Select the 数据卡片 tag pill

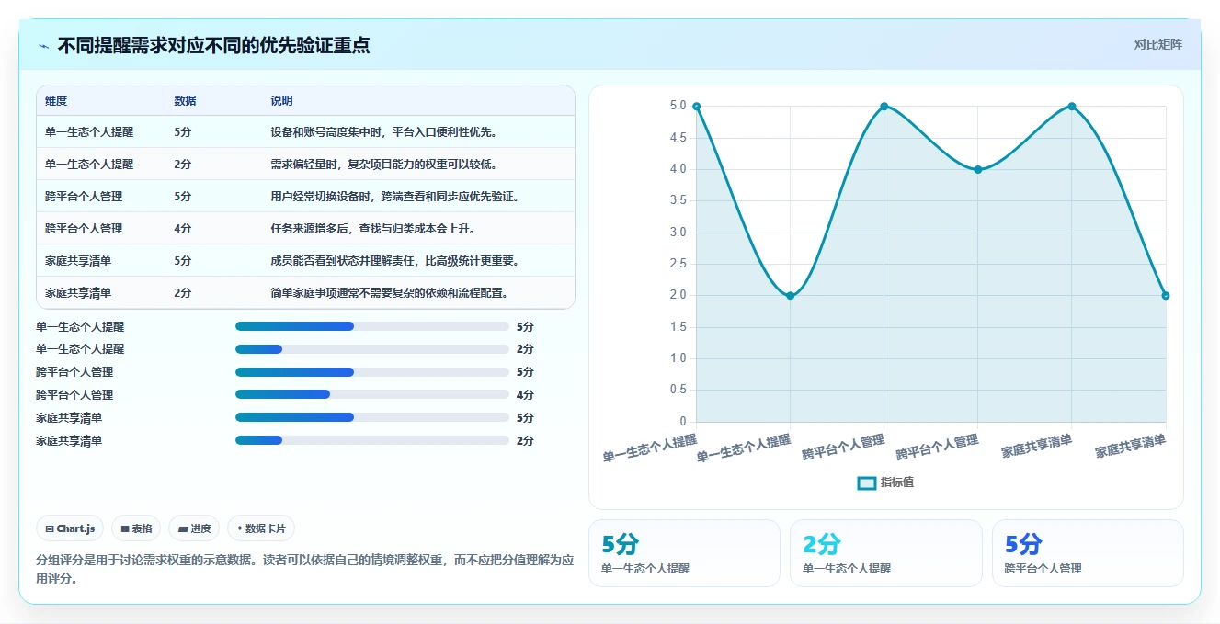(x=261, y=528)
